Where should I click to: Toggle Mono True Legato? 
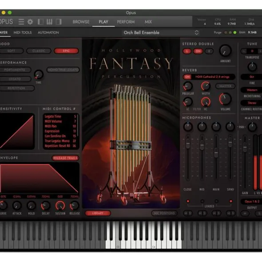pyautogui.click(x=63, y=70)
